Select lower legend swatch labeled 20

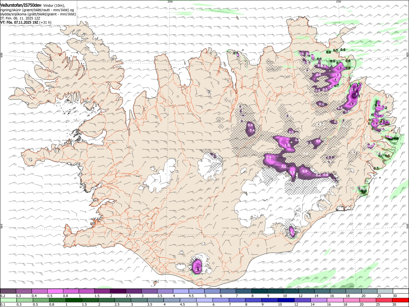367,300
